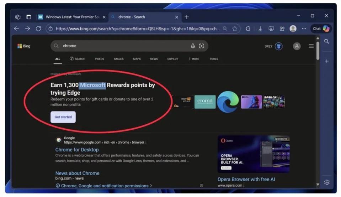Click the page scrollbar up arrow

click(x=318, y=38)
